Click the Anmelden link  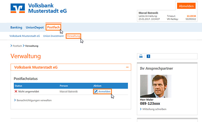click(x=104, y=91)
